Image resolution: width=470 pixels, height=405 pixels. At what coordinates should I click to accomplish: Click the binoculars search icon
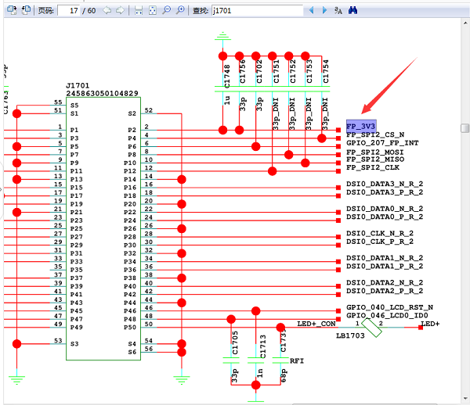click(x=353, y=10)
